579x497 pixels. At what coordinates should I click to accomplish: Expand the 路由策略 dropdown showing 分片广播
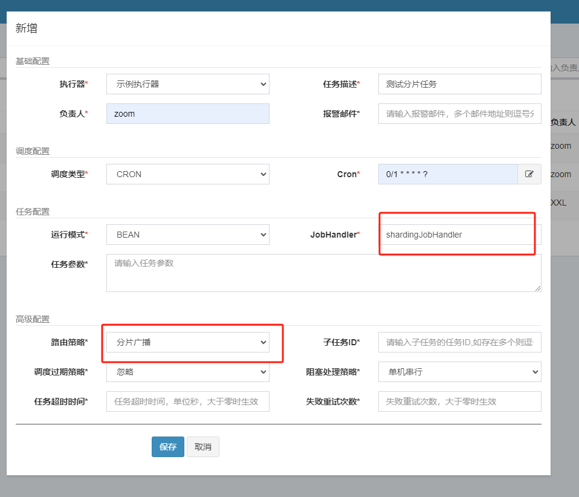pos(187,342)
